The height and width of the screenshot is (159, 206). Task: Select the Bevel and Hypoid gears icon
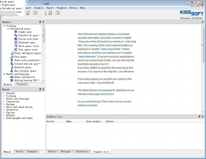click(x=12, y=53)
